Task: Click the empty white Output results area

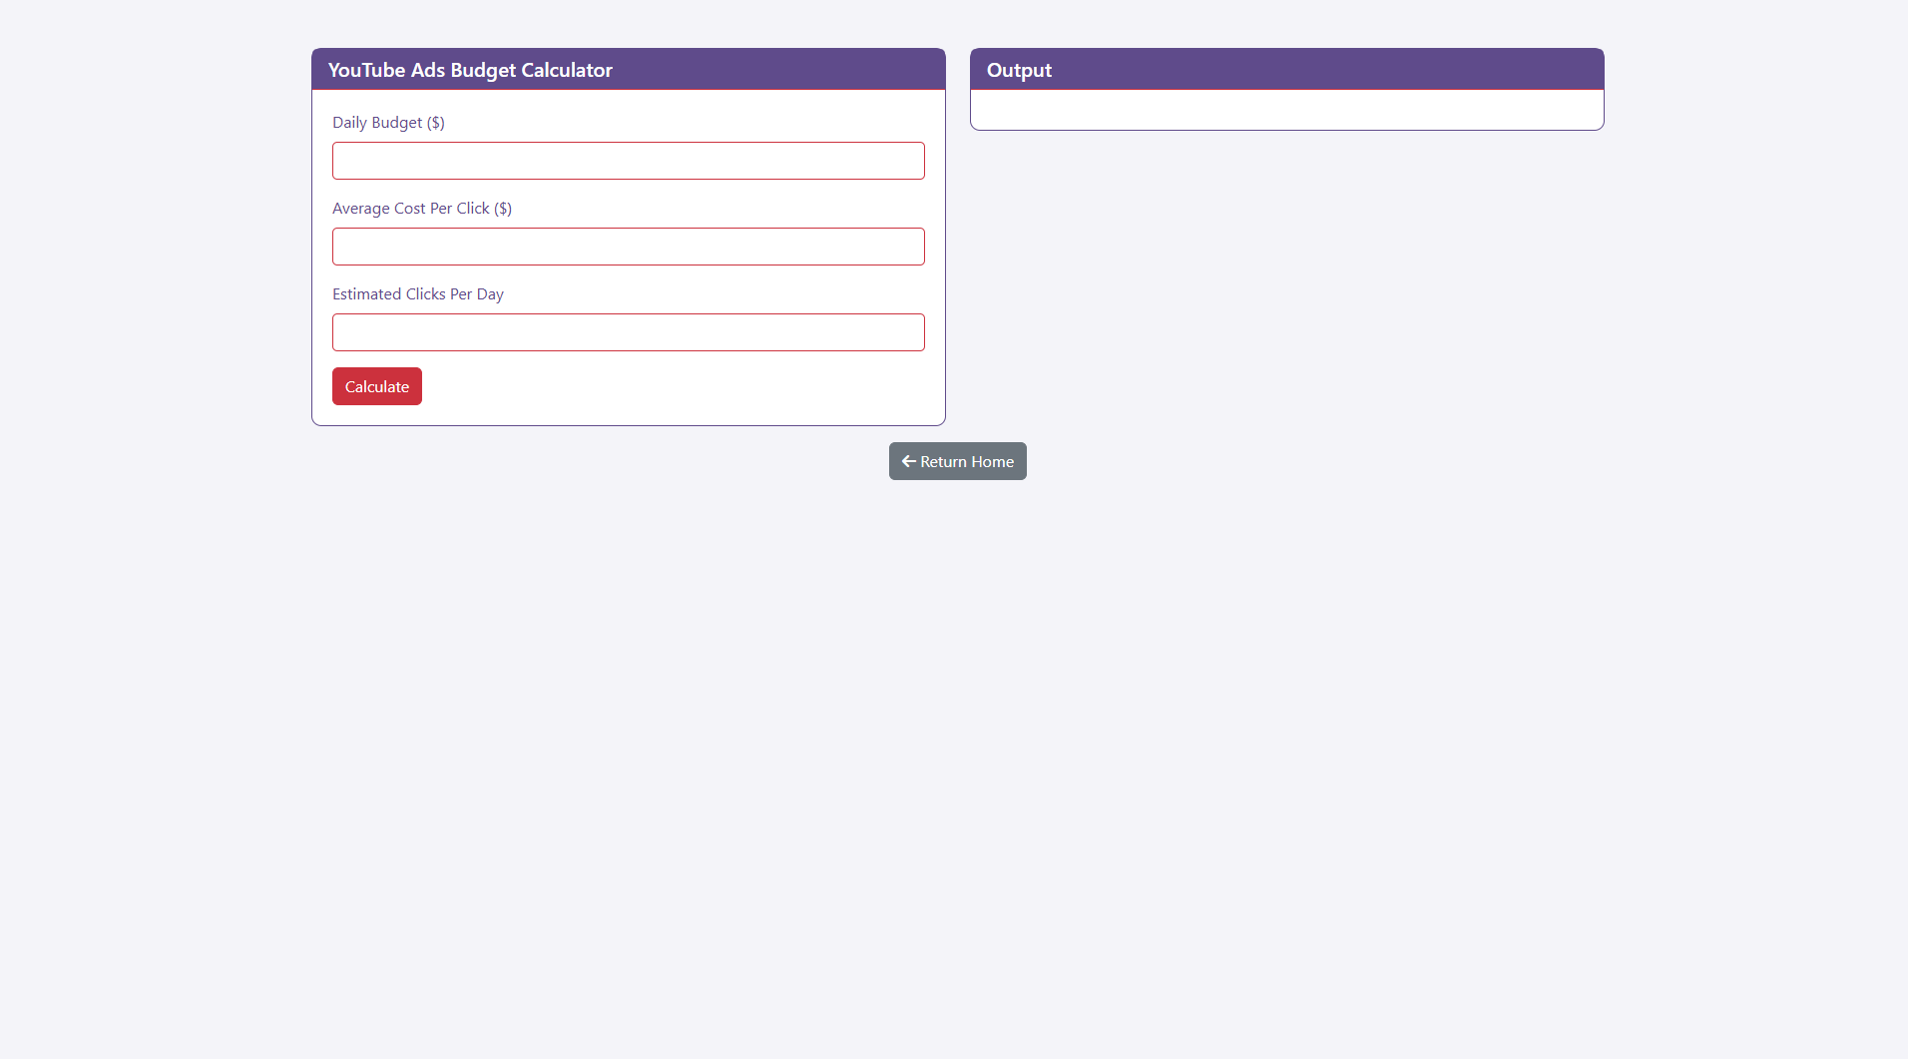Action: 1286,110
